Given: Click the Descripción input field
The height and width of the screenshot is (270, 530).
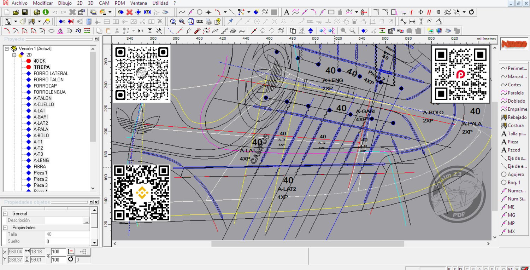Looking at the screenshot, I should coord(64,221).
